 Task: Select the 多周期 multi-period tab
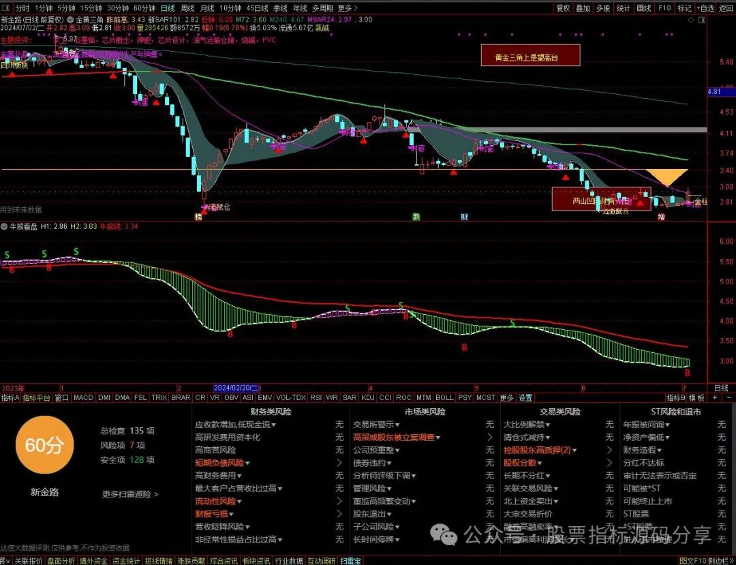[323, 8]
